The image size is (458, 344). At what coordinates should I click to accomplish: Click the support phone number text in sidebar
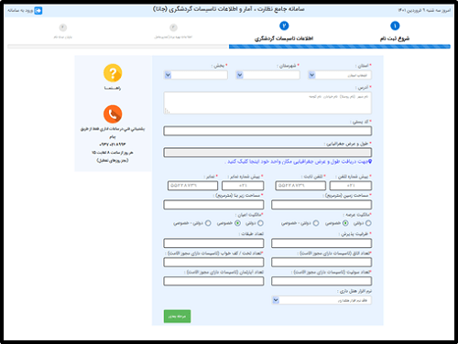click(x=113, y=145)
